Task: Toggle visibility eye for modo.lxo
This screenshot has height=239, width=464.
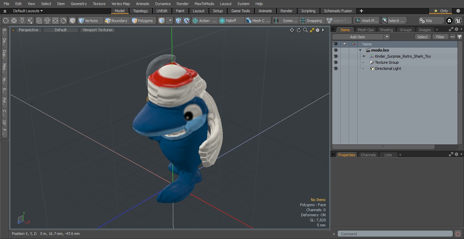Action: pos(336,50)
